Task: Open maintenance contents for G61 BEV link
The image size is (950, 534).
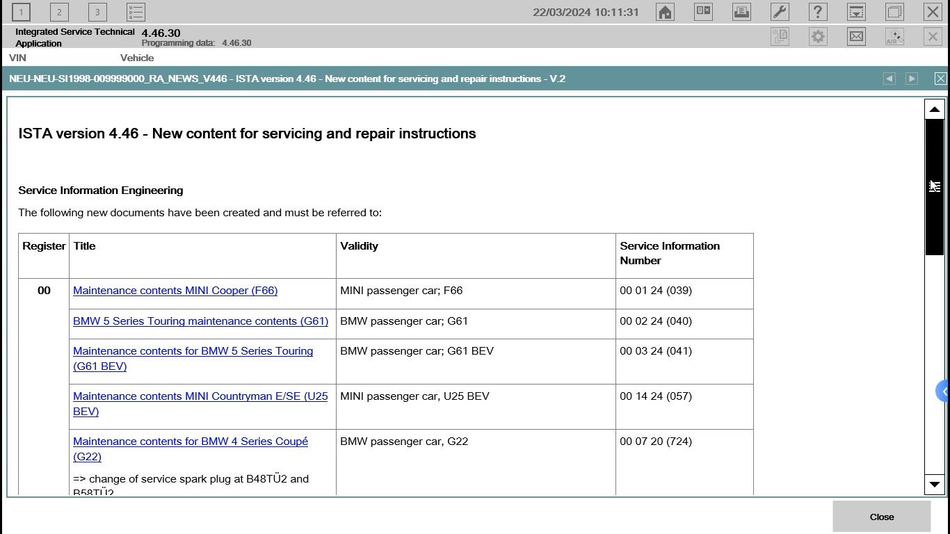Action: point(193,359)
